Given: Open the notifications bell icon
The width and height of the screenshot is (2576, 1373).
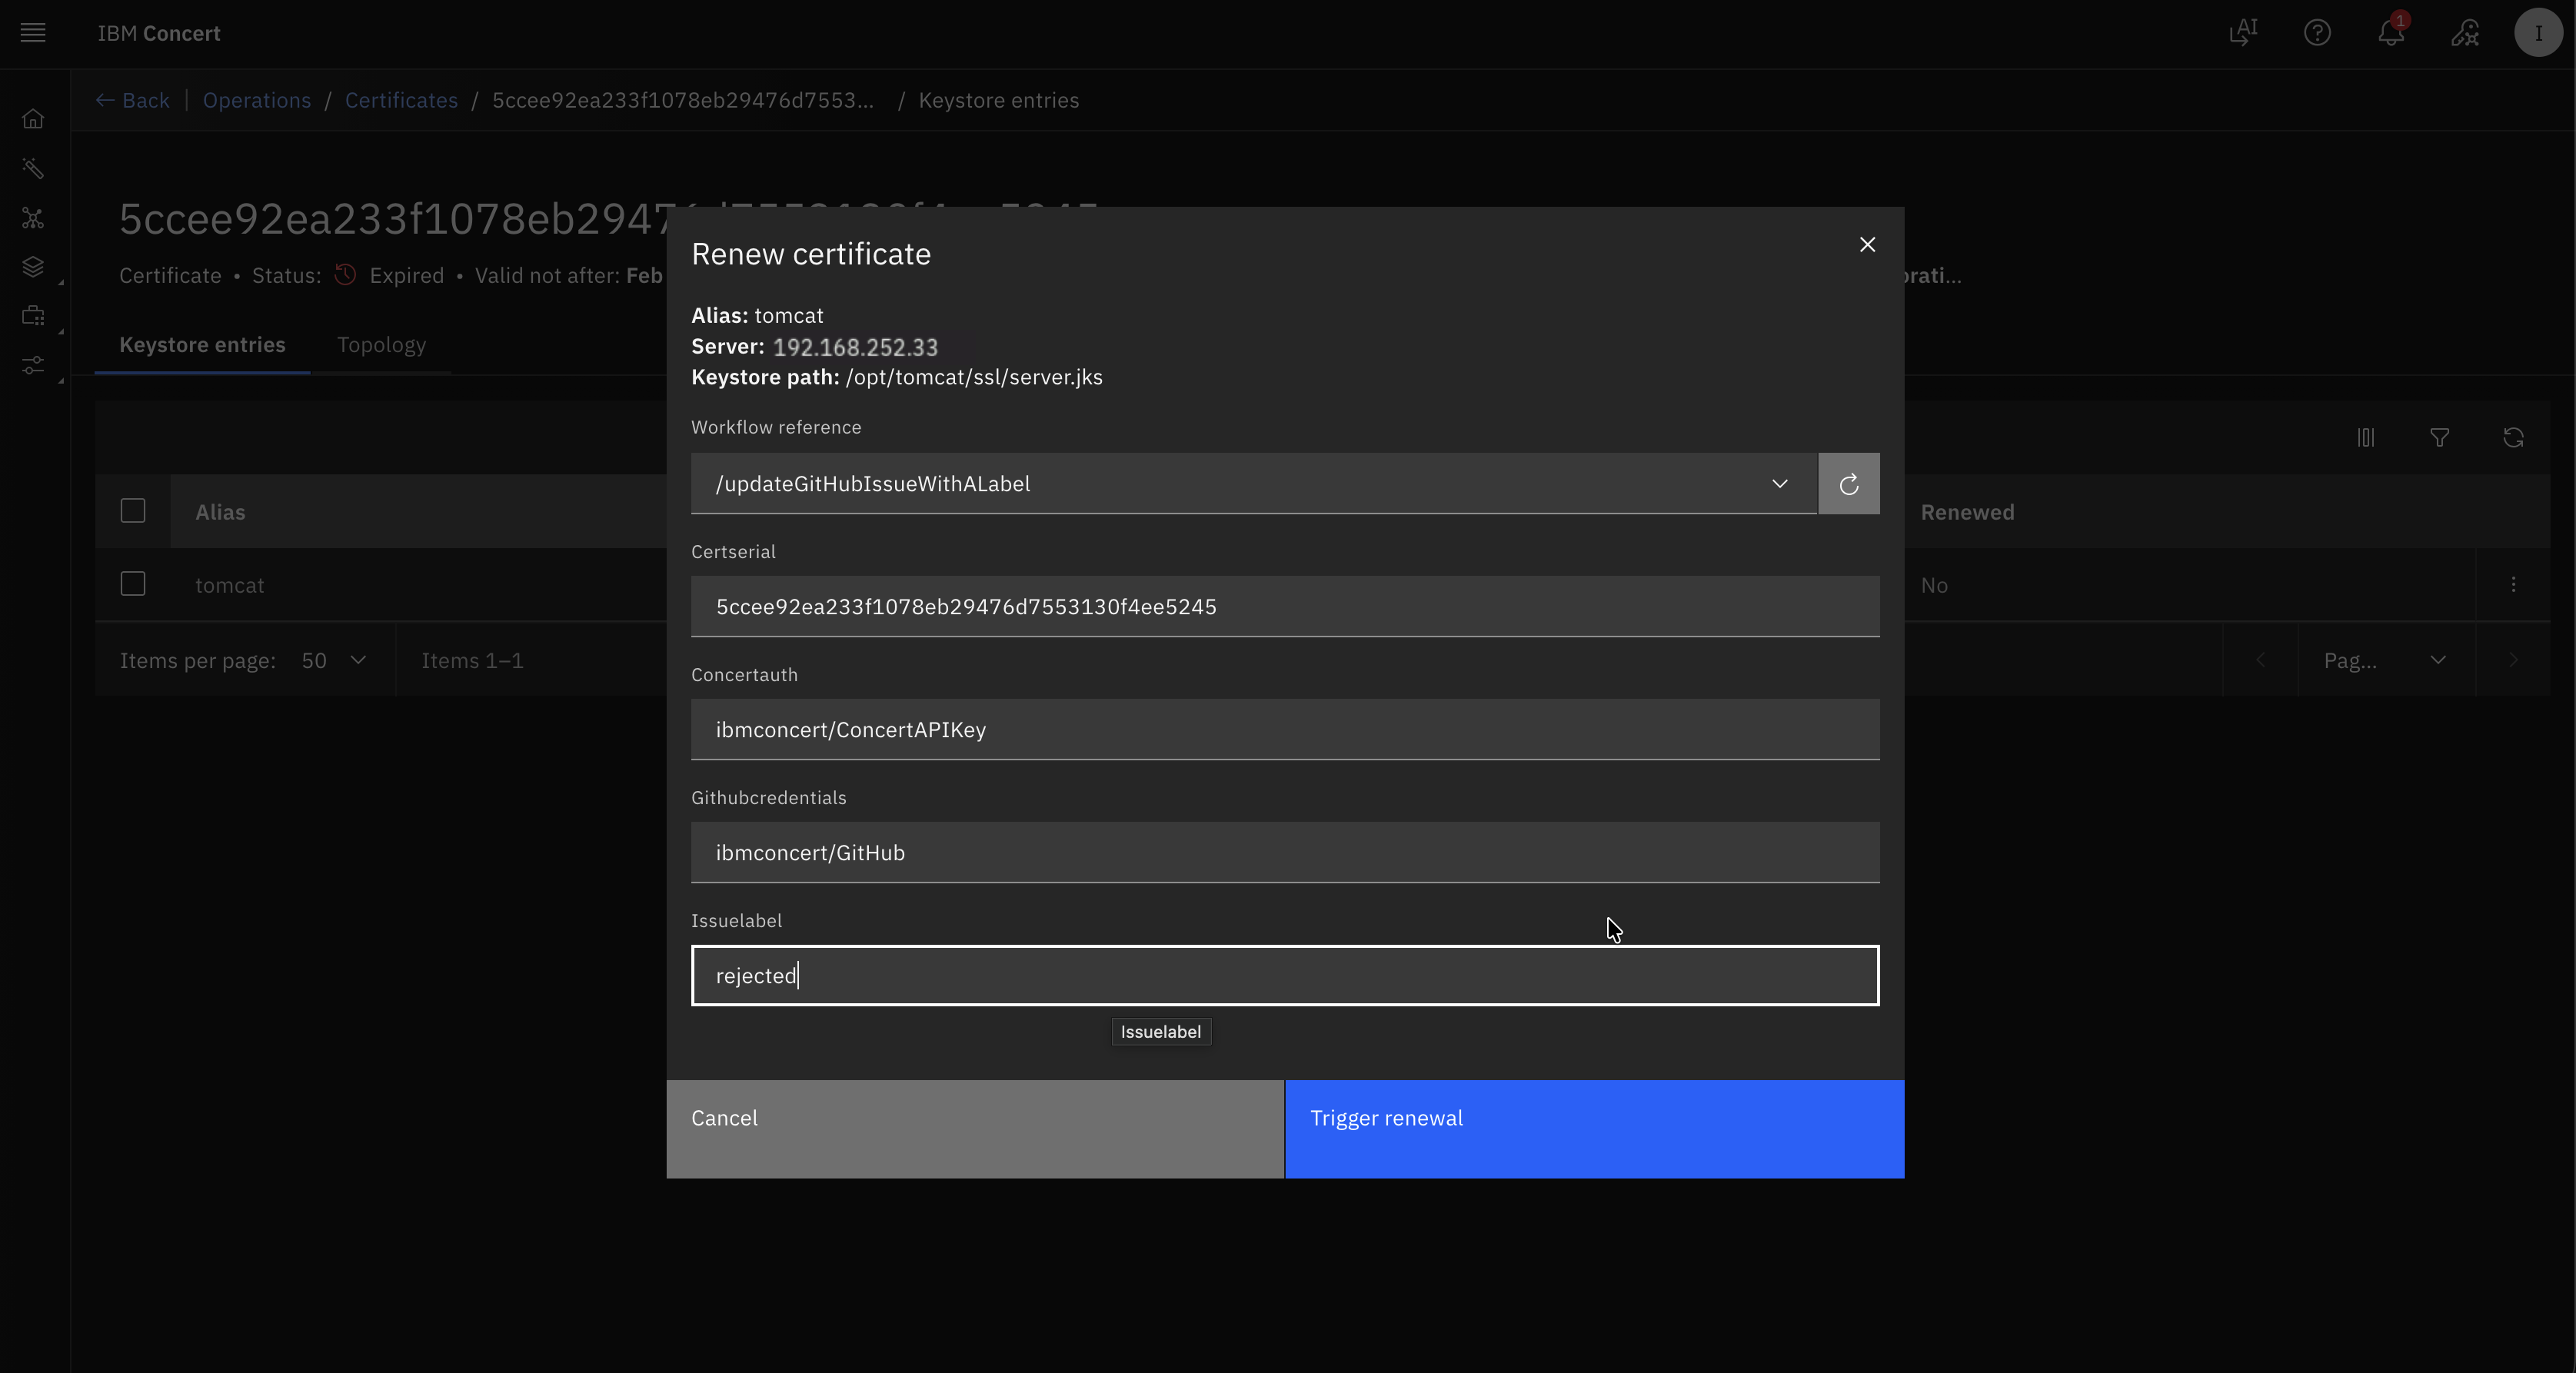Looking at the screenshot, I should tap(2390, 33).
